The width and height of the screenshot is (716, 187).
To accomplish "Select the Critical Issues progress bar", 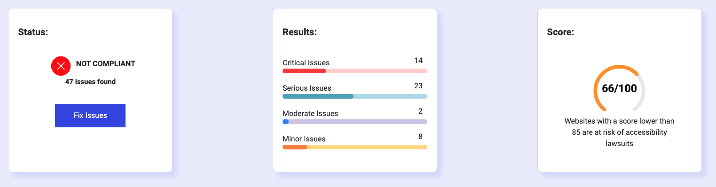I will 355,71.
